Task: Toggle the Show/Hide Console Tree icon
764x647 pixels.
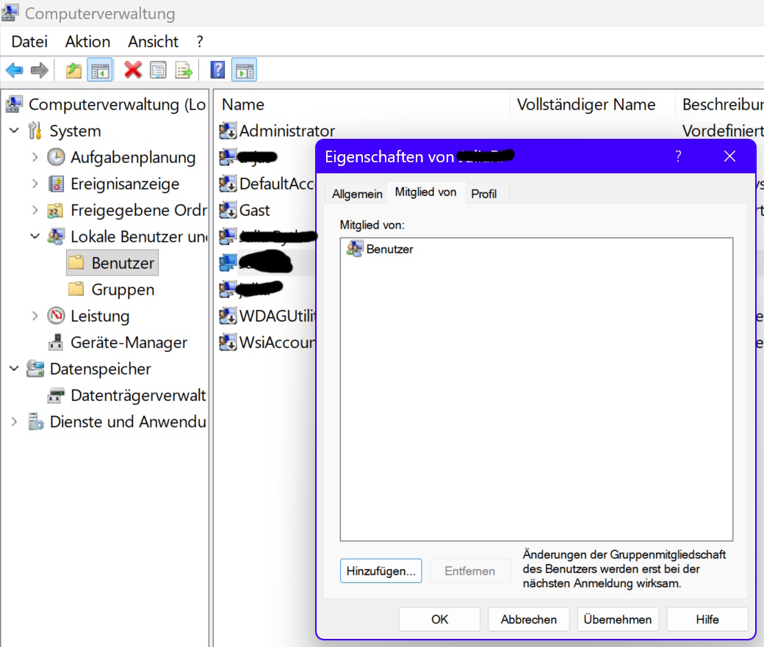Action: coord(99,70)
